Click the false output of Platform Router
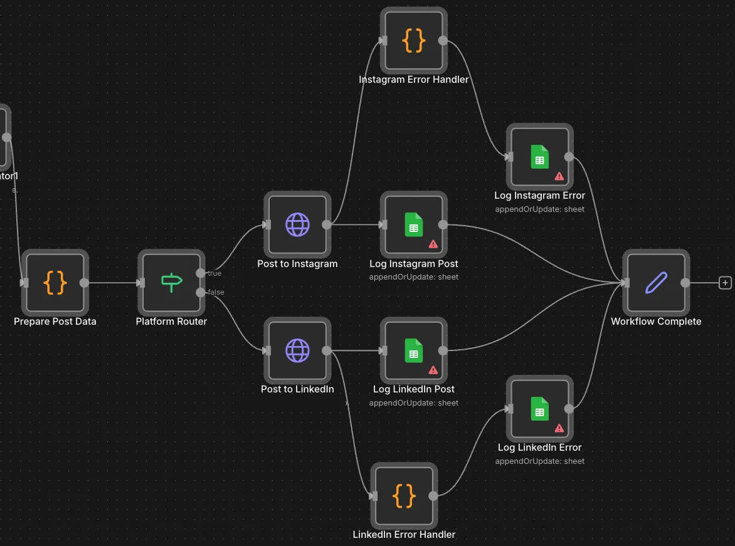Image resolution: width=735 pixels, height=546 pixels. [x=201, y=293]
